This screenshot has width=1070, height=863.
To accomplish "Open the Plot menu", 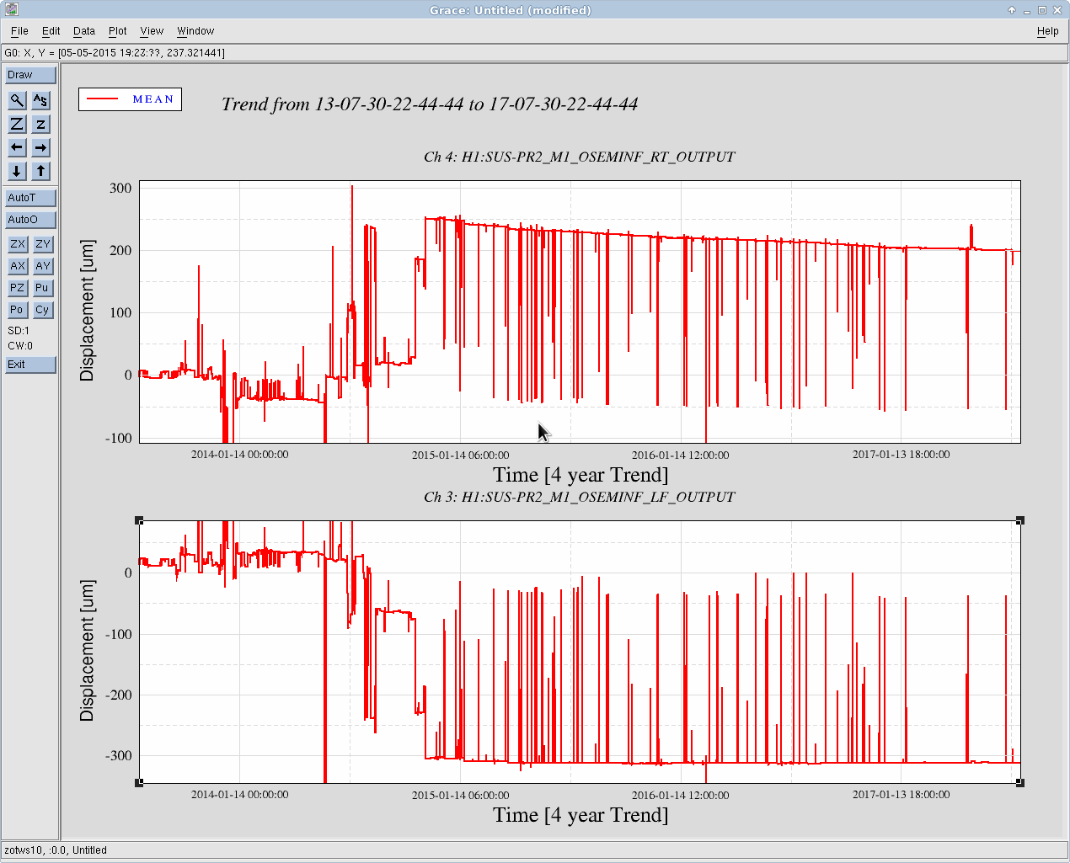I will 118,31.
